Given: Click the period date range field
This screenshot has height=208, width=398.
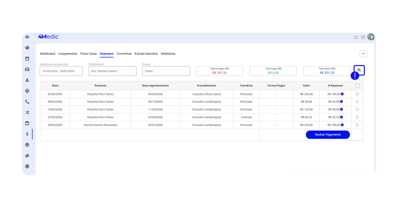Looking at the screenshot, I should tap(61, 71).
